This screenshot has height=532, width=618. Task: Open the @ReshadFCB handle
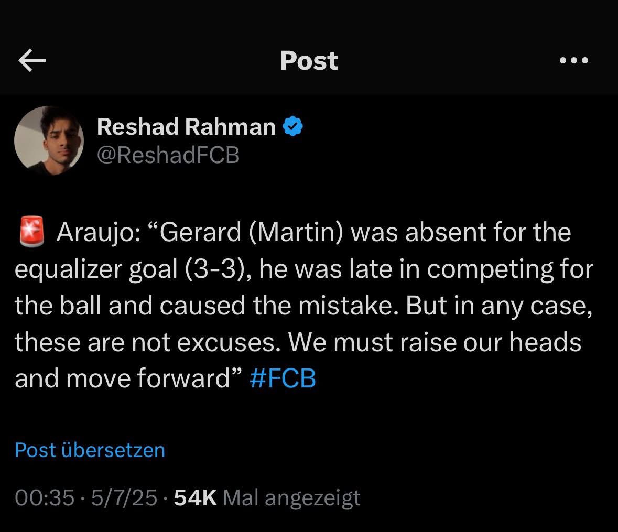(x=168, y=155)
